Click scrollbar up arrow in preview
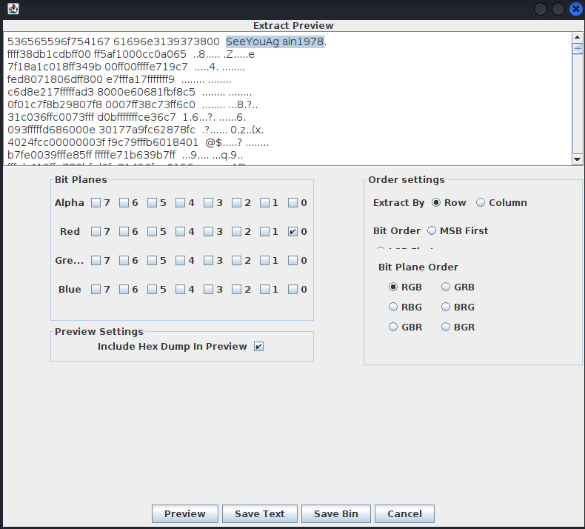Screen dimensions: 585x529 [577, 37]
